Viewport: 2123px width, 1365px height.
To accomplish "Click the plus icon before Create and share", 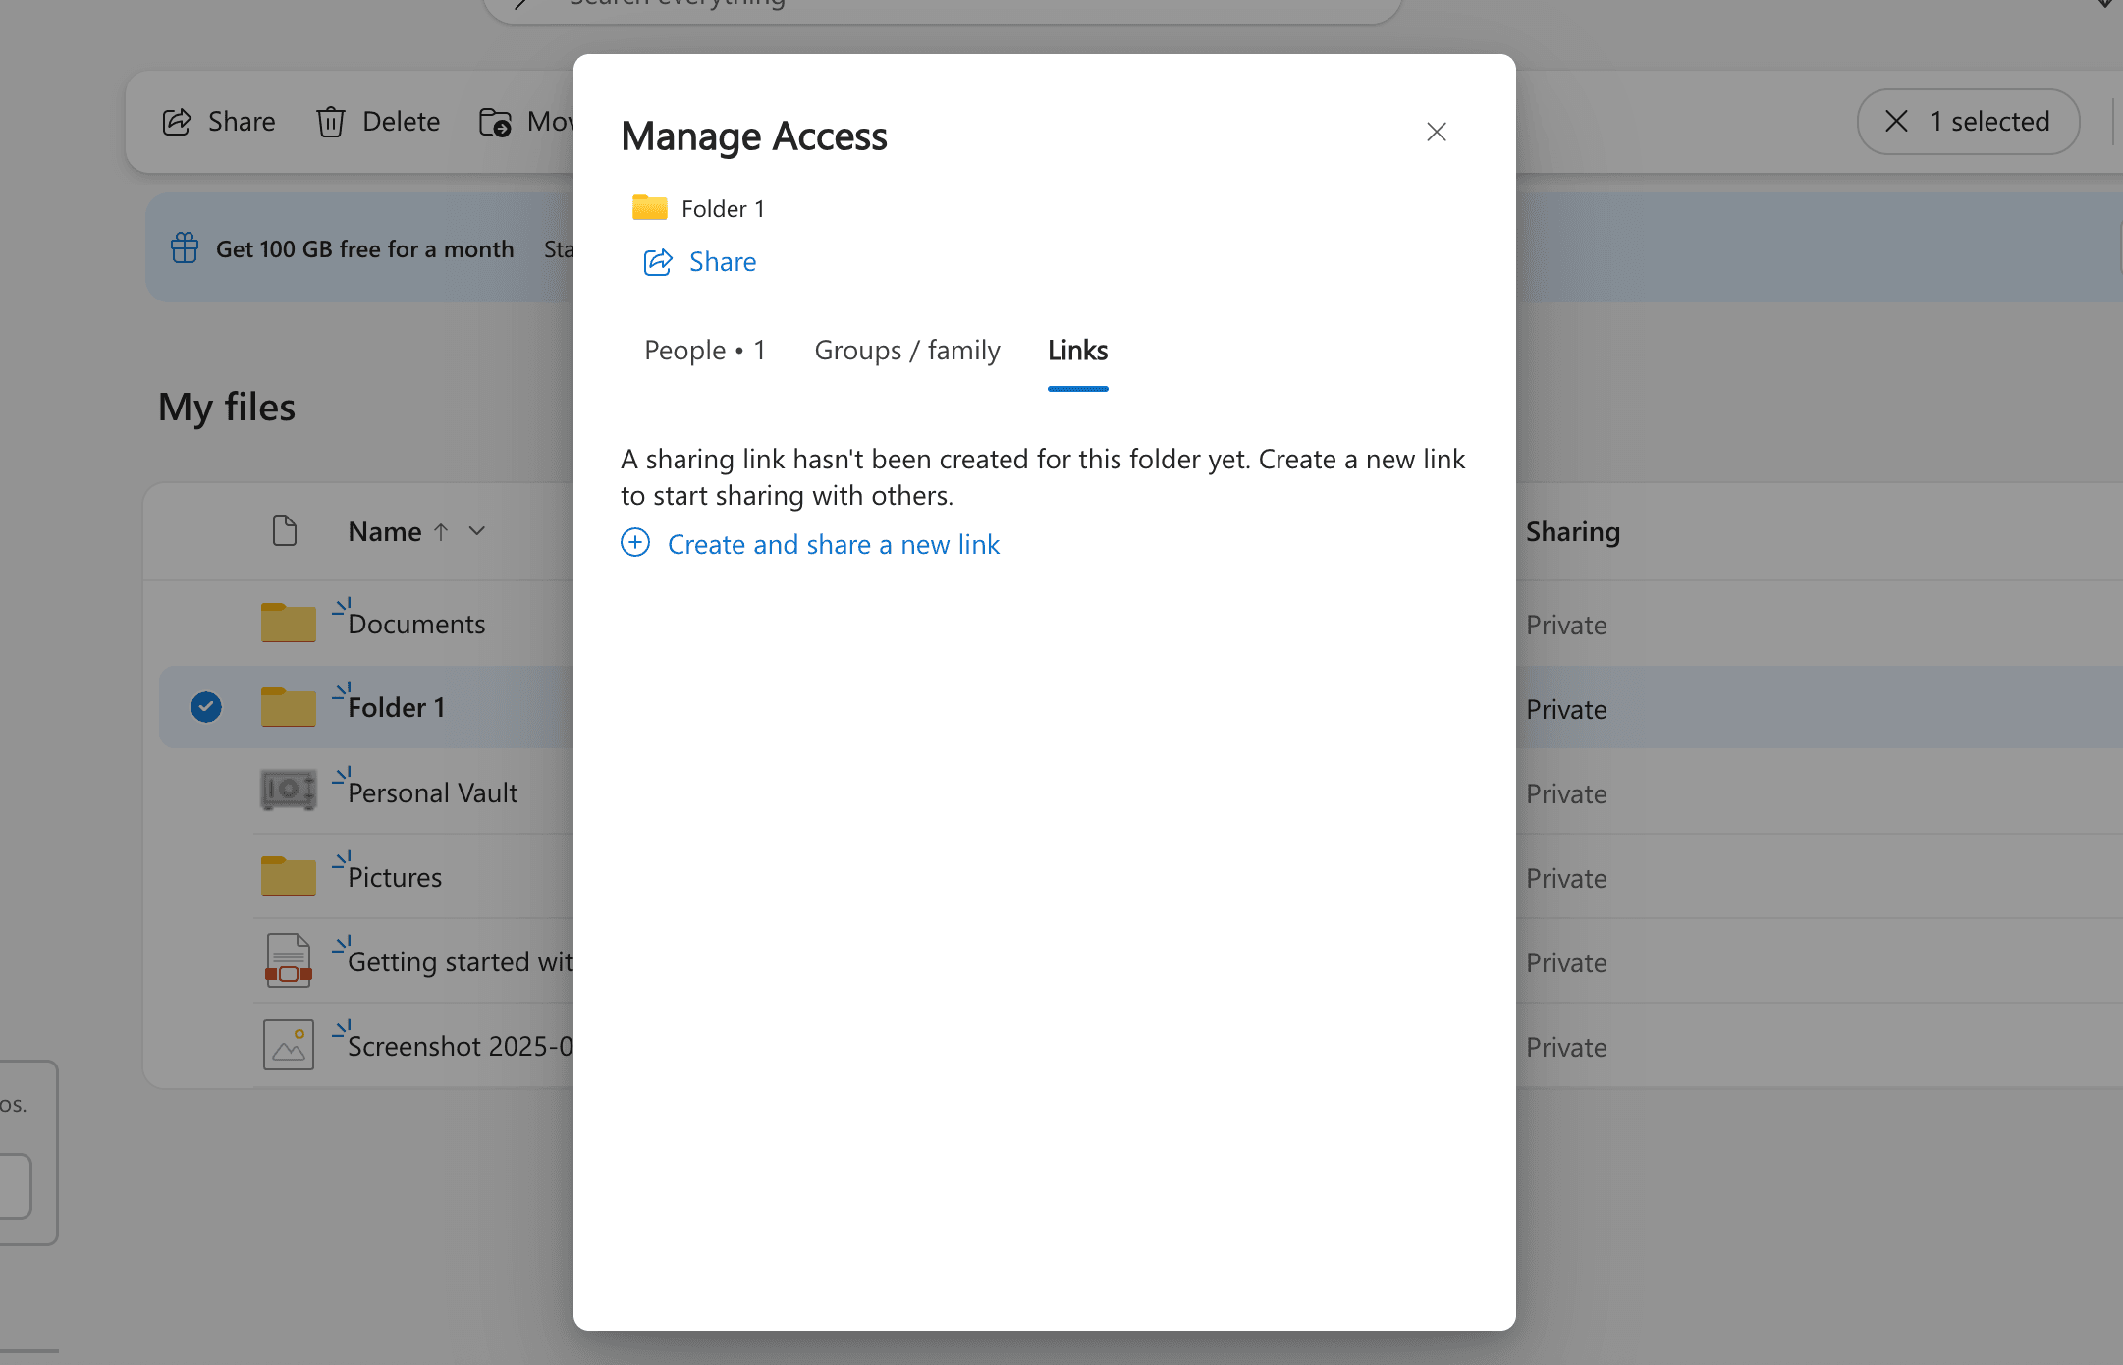I will click(635, 543).
